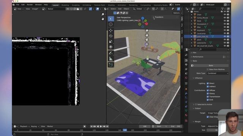Open the Global transform orientation dropdown

point(139,9)
